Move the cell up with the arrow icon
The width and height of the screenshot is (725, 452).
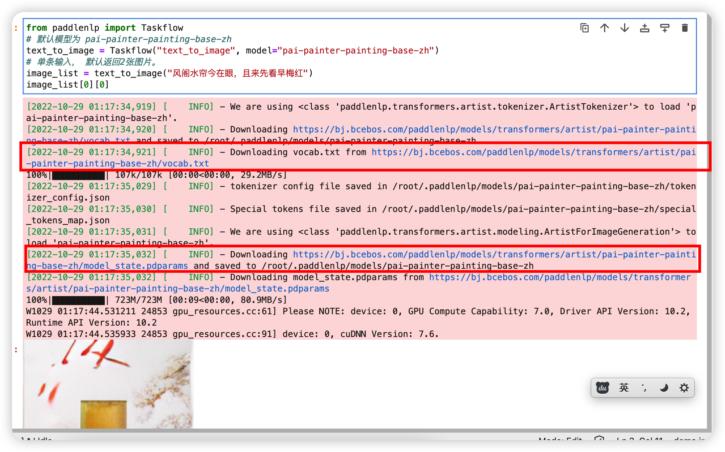[604, 28]
